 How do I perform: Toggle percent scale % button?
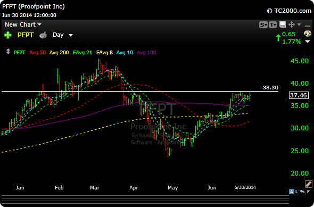pyautogui.click(x=302, y=192)
